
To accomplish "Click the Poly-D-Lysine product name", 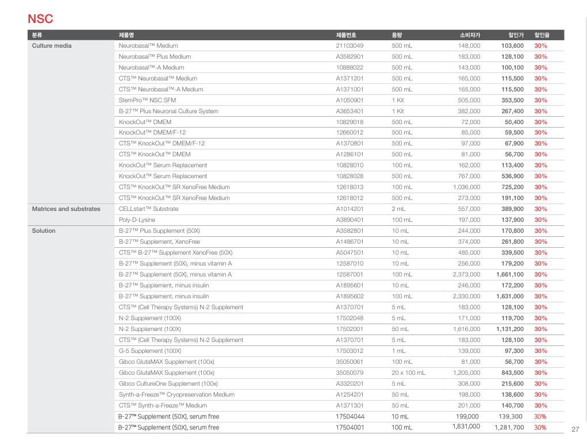I will click(x=137, y=220).
